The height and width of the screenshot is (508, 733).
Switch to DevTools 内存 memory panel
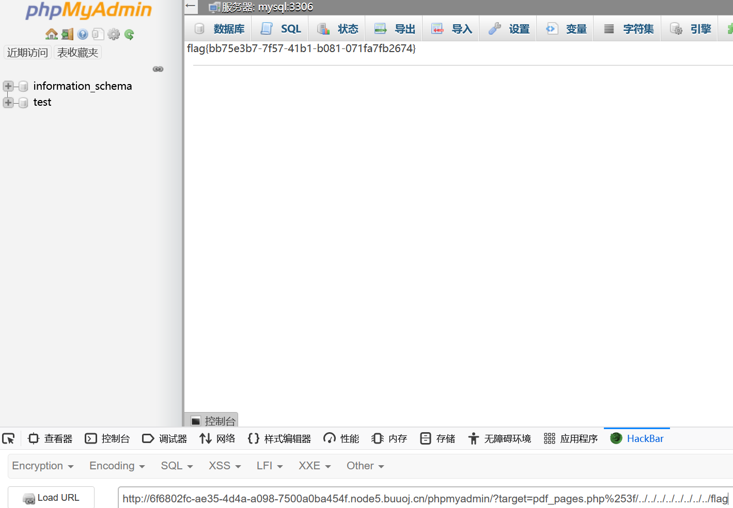[389, 438]
